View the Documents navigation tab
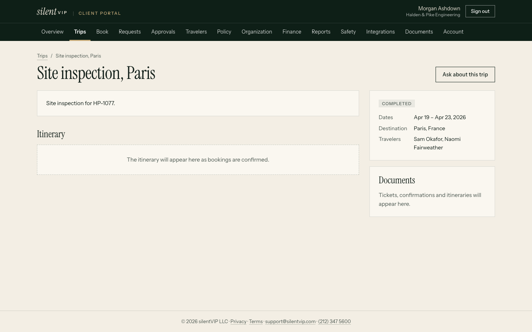 pyautogui.click(x=419, y=32)
